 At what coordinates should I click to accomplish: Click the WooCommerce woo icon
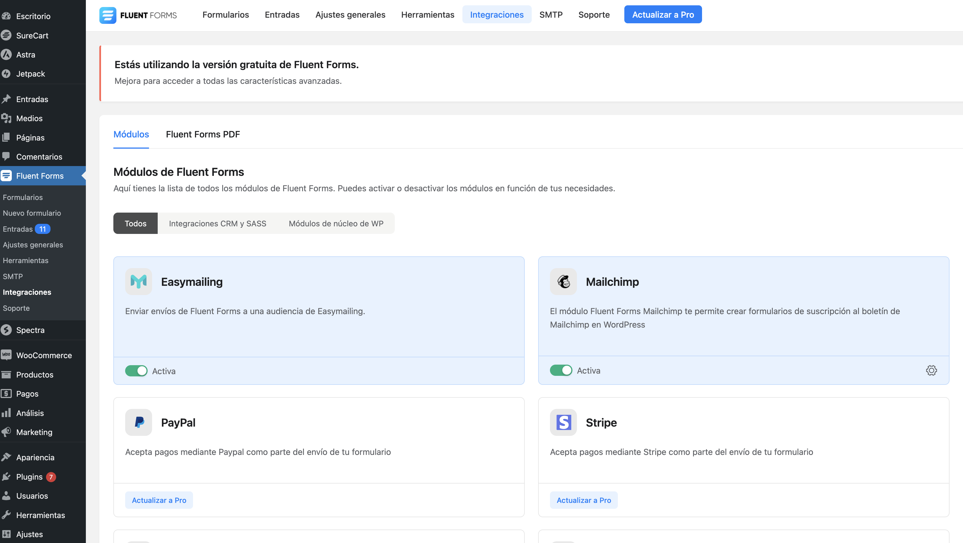point(6,355)
